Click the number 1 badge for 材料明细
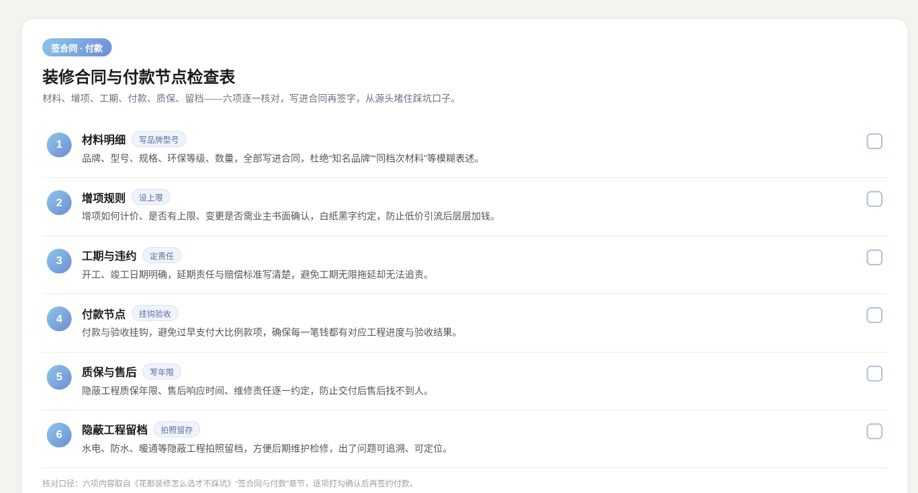Screen dimensions: 918x493 click(59, 144)
